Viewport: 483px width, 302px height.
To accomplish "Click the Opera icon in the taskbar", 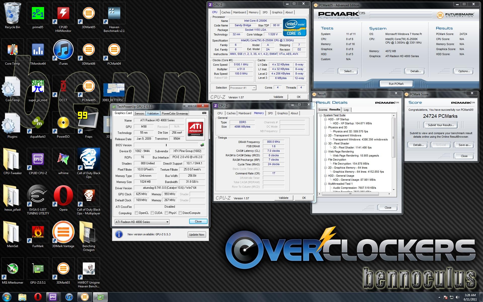I will coord(38,297).
